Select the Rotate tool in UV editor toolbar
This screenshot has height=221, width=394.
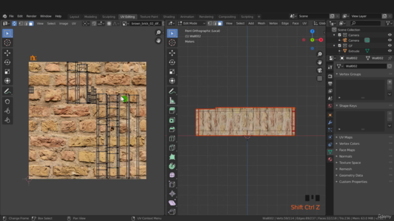(7, 62)
